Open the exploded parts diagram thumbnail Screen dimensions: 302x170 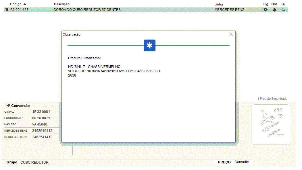(x=271, y=124)
